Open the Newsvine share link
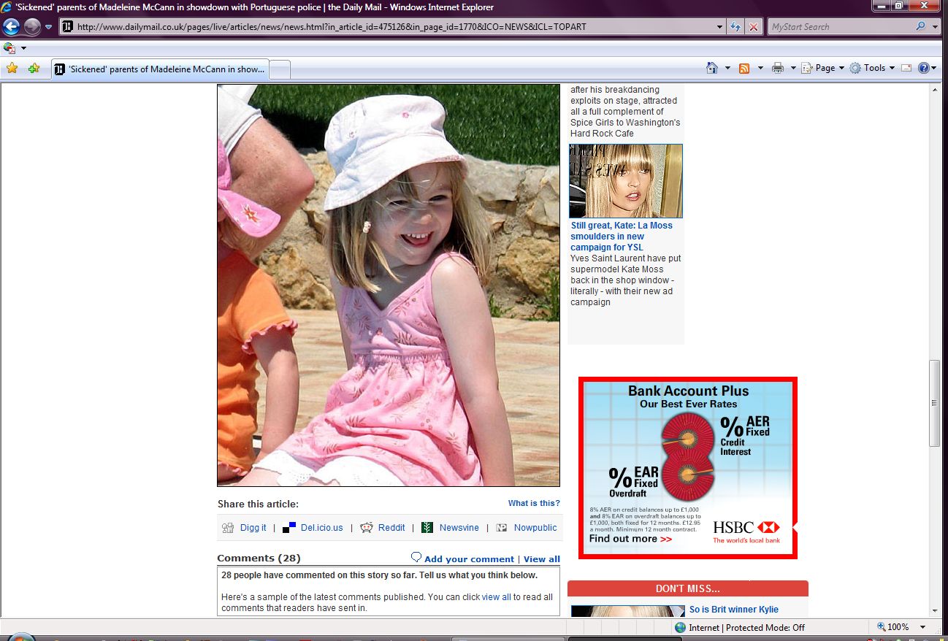This screenshot has height=641, width=948. (x=459, y=528)
